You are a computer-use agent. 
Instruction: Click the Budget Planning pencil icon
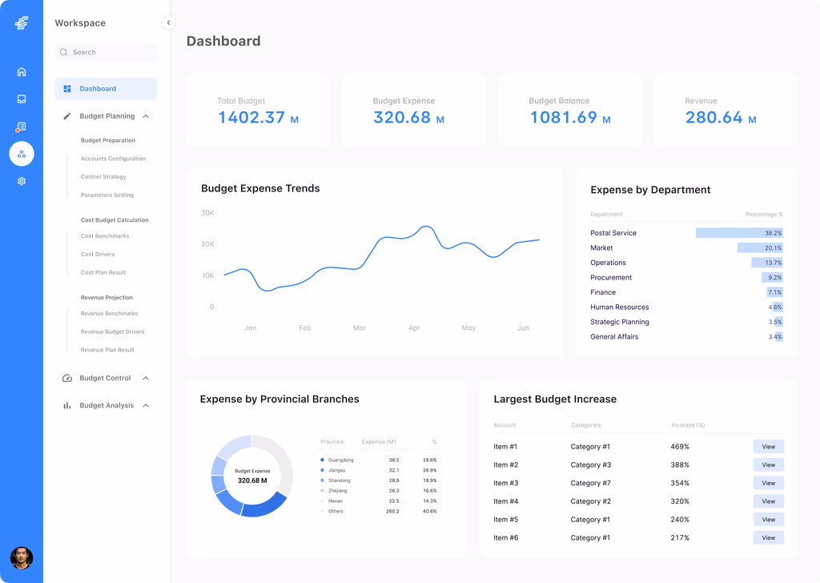coord(67,116)
